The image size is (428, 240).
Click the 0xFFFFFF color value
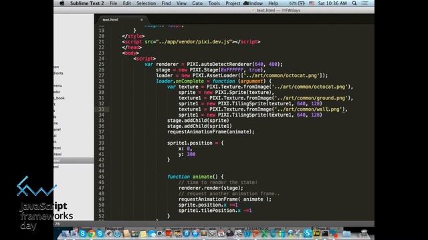click(232, 70)
